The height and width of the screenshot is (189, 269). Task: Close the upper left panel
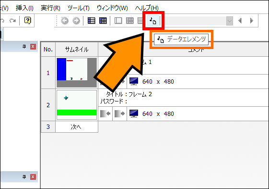tap(33, 47)
